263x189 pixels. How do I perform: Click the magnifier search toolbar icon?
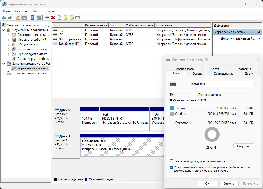tap(71, 18)
